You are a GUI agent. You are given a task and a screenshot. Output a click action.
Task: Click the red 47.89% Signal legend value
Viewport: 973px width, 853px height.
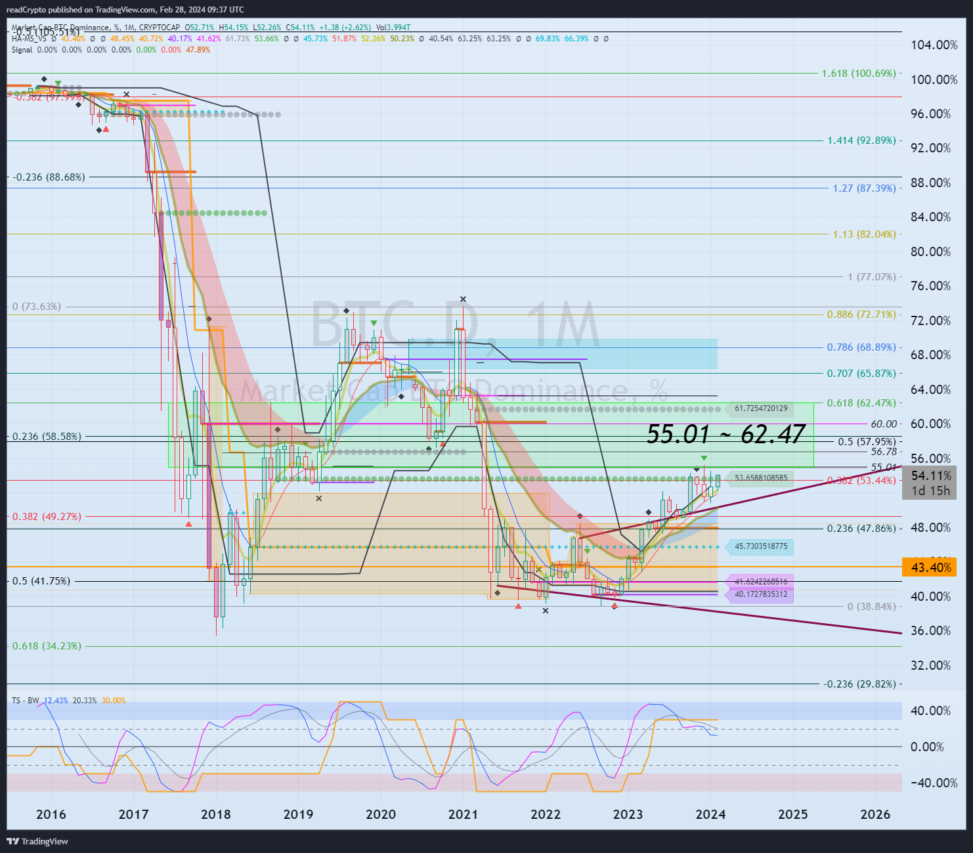point(198,50)
